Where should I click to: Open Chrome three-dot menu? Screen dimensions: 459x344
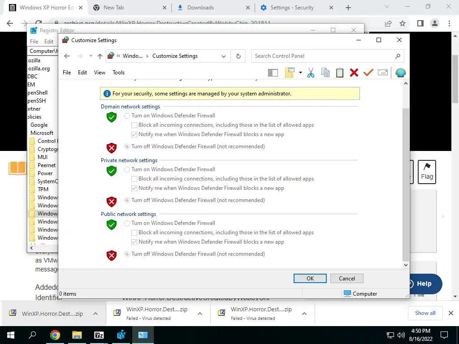click(449, 23)
